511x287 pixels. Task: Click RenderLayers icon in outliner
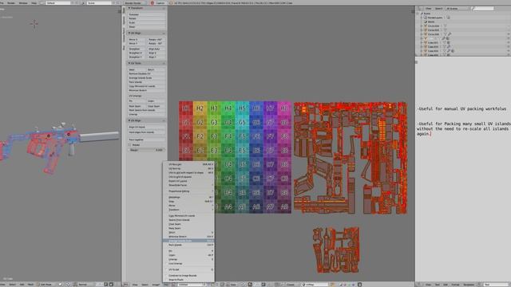tap(426, 18)
